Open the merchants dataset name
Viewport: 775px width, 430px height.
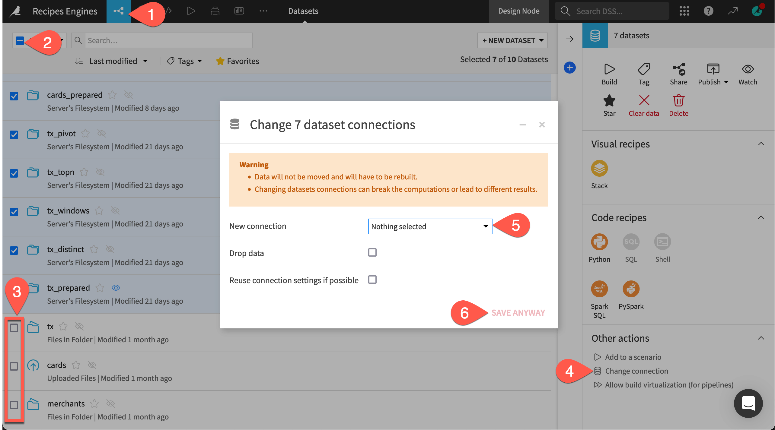click(x=66, y=404)
